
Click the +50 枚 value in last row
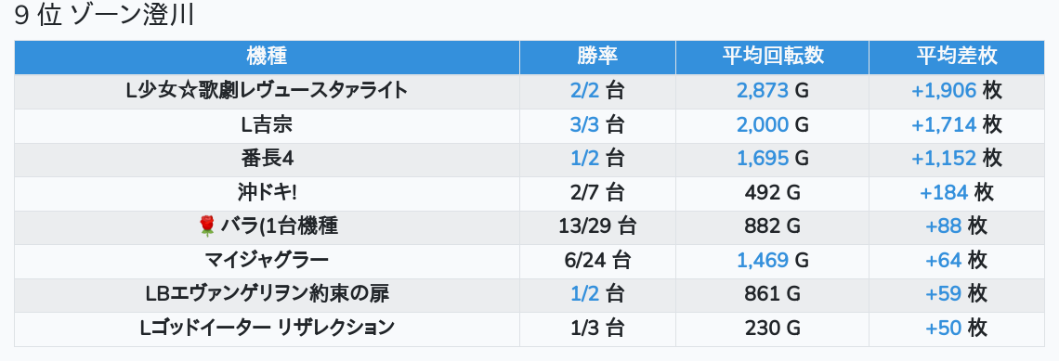click(956, 328)
